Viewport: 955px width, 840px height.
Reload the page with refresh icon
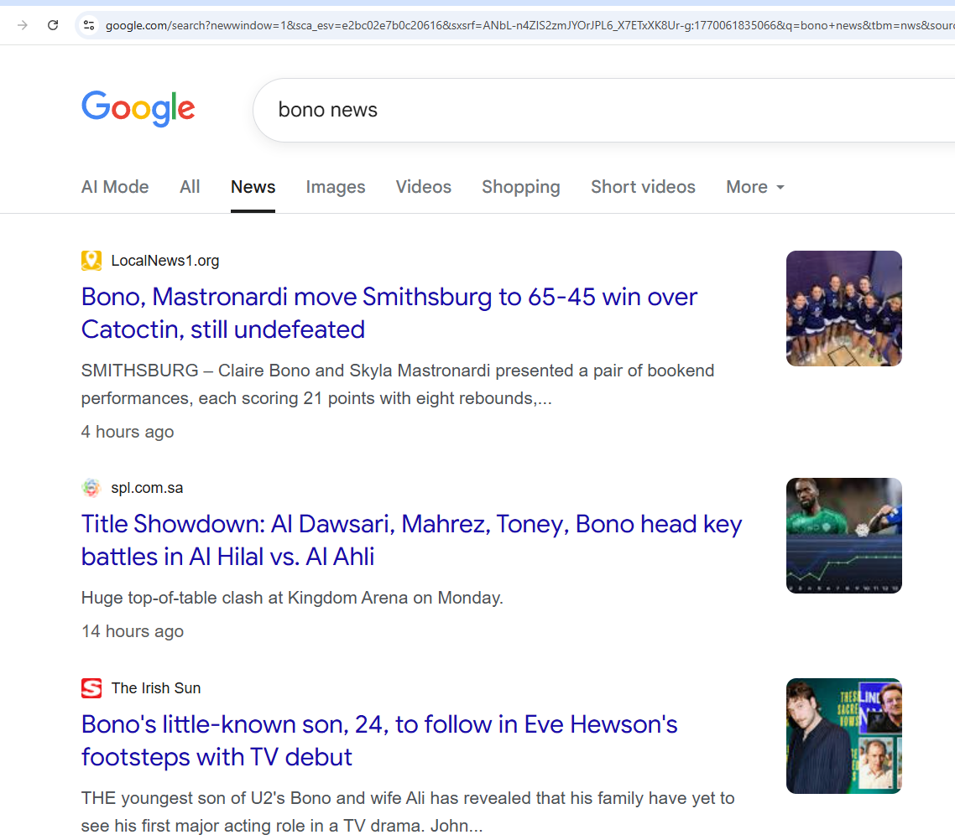coord(53,25)
